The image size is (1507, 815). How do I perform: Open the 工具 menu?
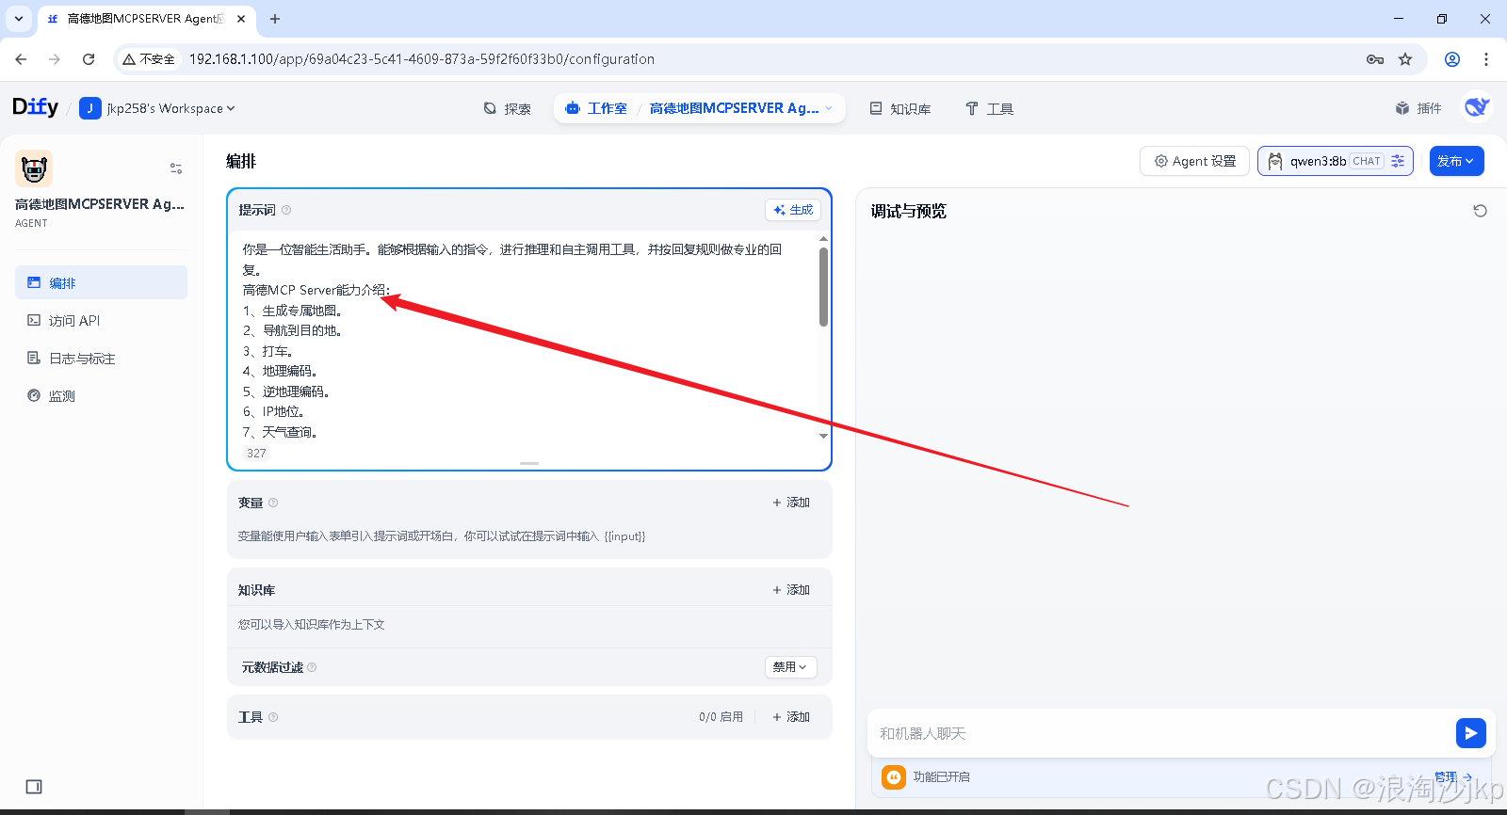coord(989,108)
